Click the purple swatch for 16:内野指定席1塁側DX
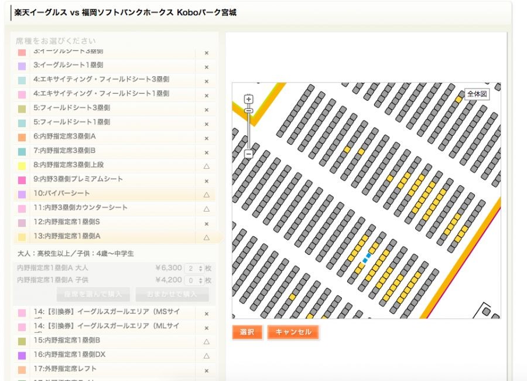 coord(22,355)
